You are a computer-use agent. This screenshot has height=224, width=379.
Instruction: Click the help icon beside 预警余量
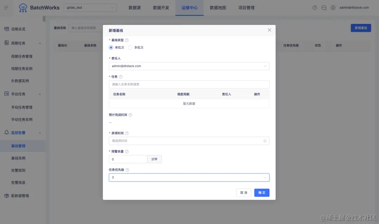(127, 151)
